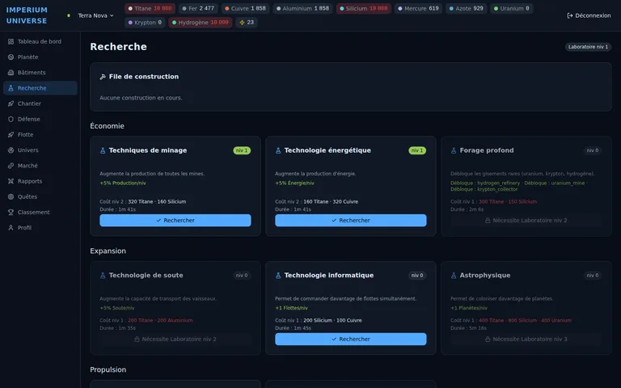Viewport: 621px width, 388px height.
Task: Click the Classement trophy icon
Action: (11, 213)
